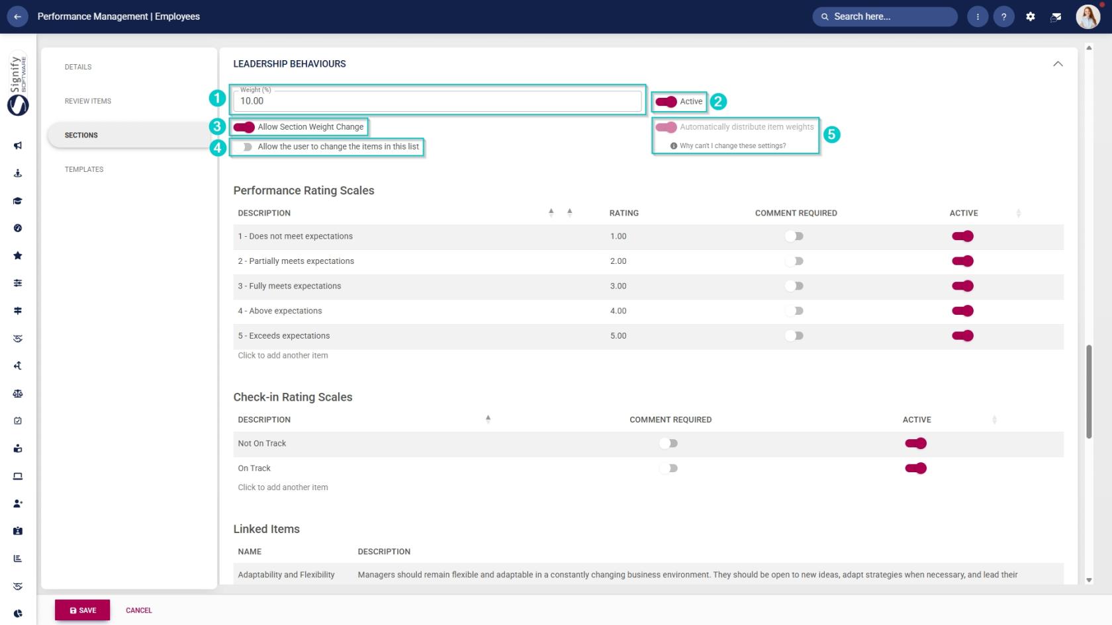Go to the Review Items tab
Image resolution: width=1112 pixels, height=625 pixels.
[88, 101]
